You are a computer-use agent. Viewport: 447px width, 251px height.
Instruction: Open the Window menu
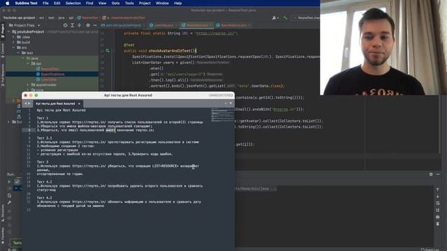pyautogui.click(x=162, y=3)
